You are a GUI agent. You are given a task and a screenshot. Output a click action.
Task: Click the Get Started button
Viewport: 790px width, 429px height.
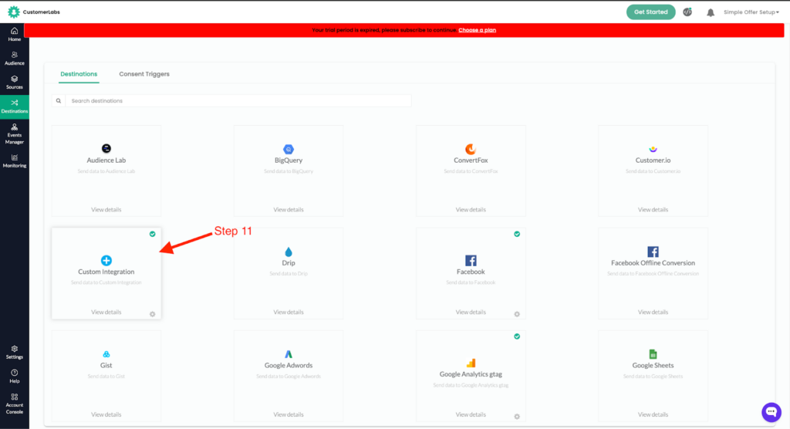click(x=650, y=12)
